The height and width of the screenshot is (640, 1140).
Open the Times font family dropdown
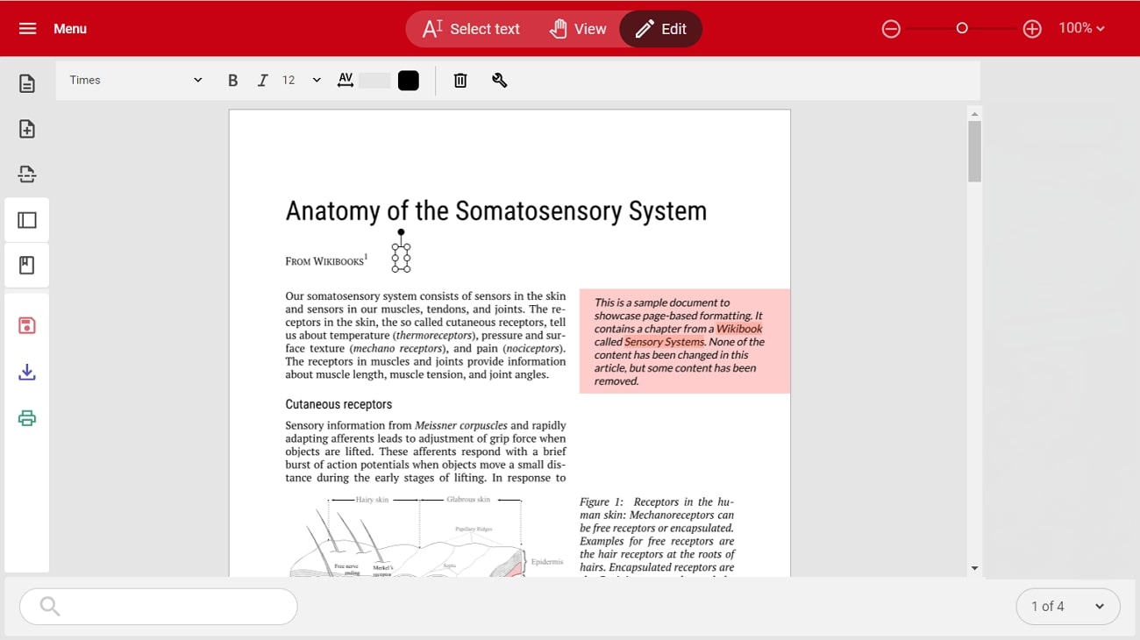[136, 80]
